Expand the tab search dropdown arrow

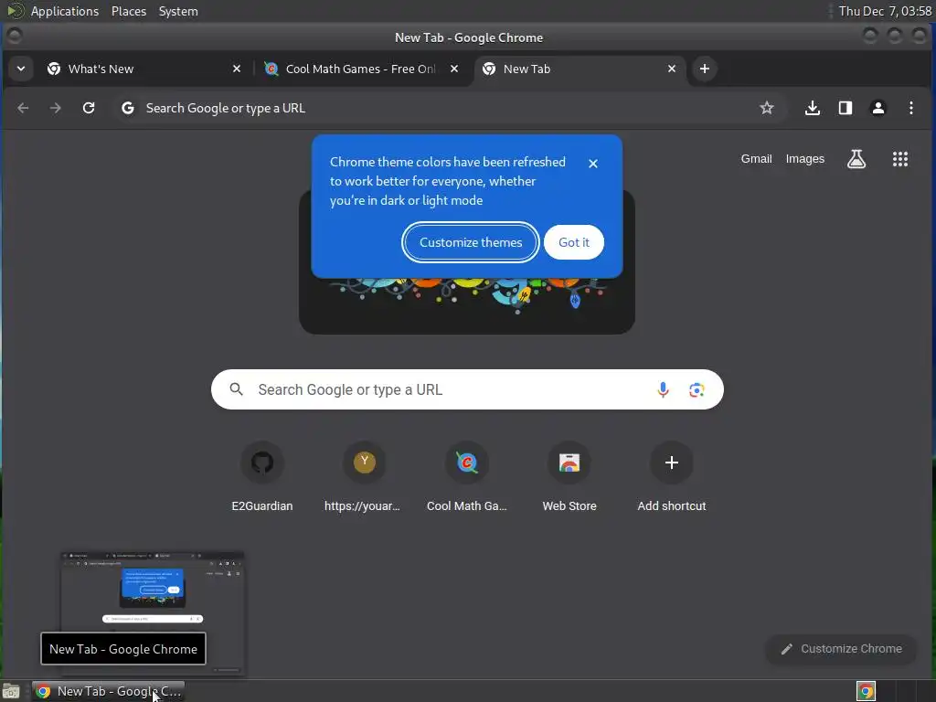pos(21,69)
